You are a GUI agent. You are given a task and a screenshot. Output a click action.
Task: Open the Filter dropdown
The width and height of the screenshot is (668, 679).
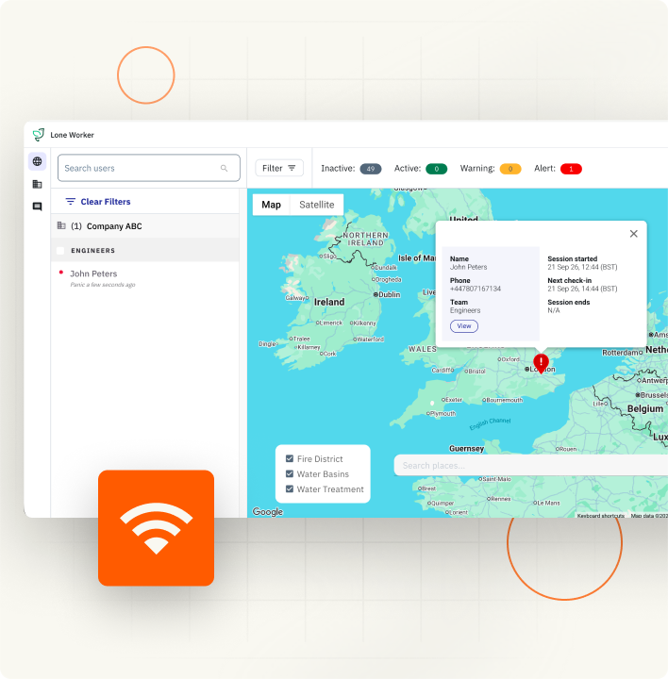coord(279,168)
